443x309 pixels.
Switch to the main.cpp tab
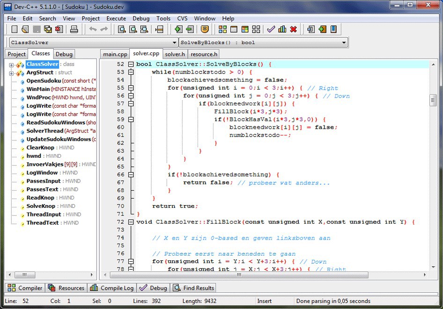(x=115, y=54)
